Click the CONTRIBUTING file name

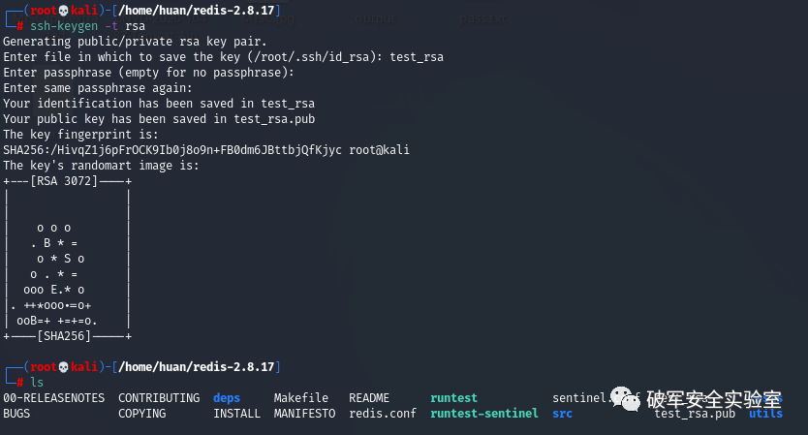[x=159, y=398]
